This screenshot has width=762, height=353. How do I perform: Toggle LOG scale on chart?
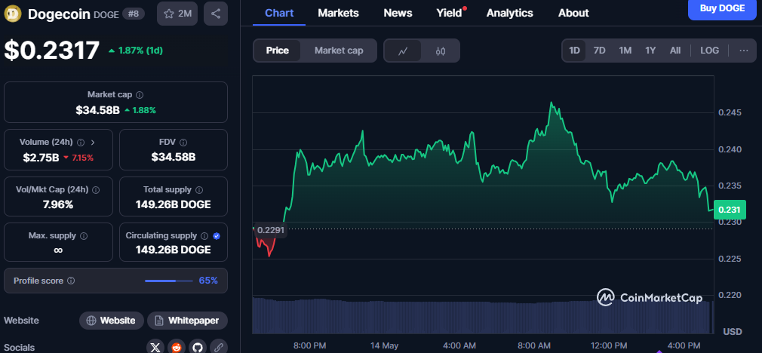pos(709,51)
